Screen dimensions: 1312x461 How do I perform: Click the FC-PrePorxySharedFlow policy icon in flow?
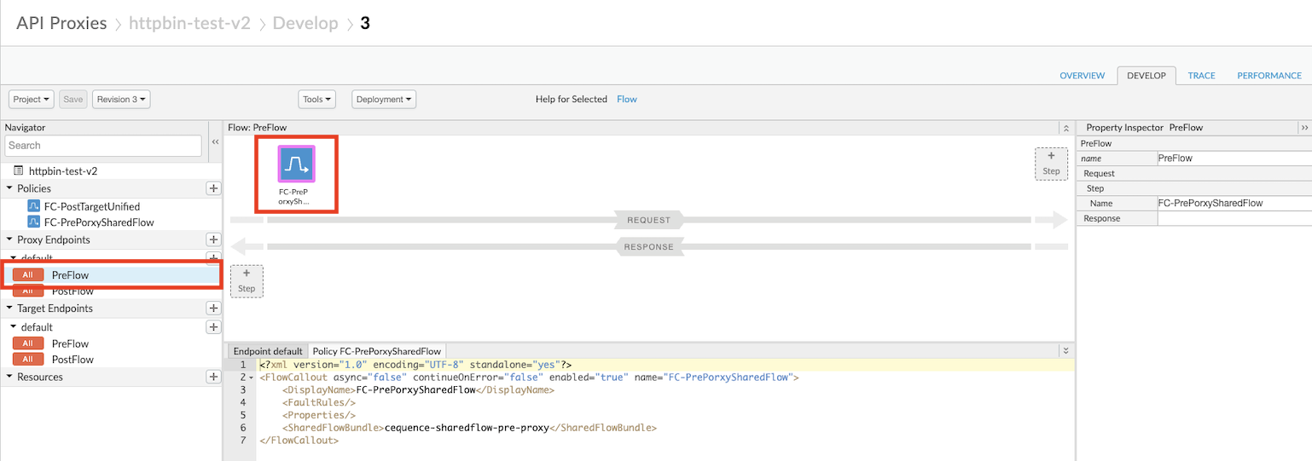296,164
